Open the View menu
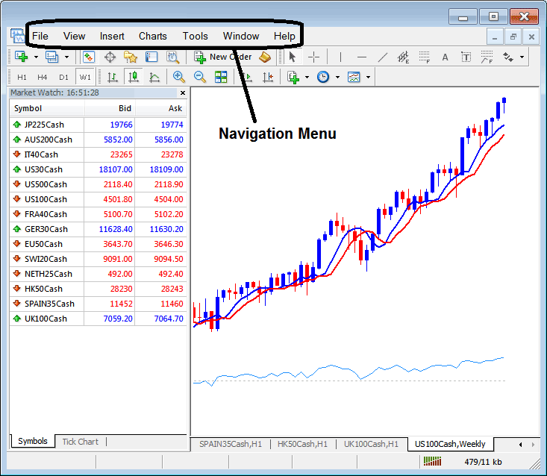547x476 pixels. (74, 36)
